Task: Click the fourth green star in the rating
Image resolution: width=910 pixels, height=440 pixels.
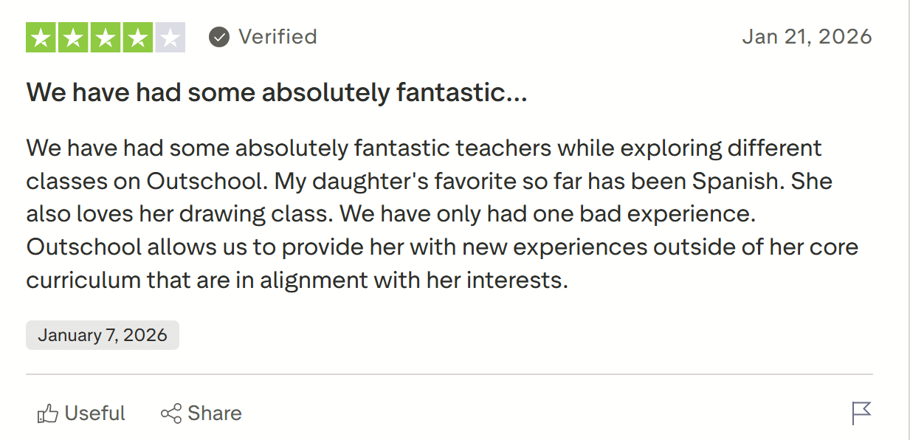Action: (138, 36)
